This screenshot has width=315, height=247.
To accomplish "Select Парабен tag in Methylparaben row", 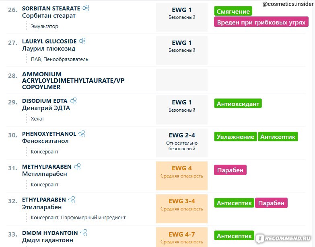I will [230, 170].
